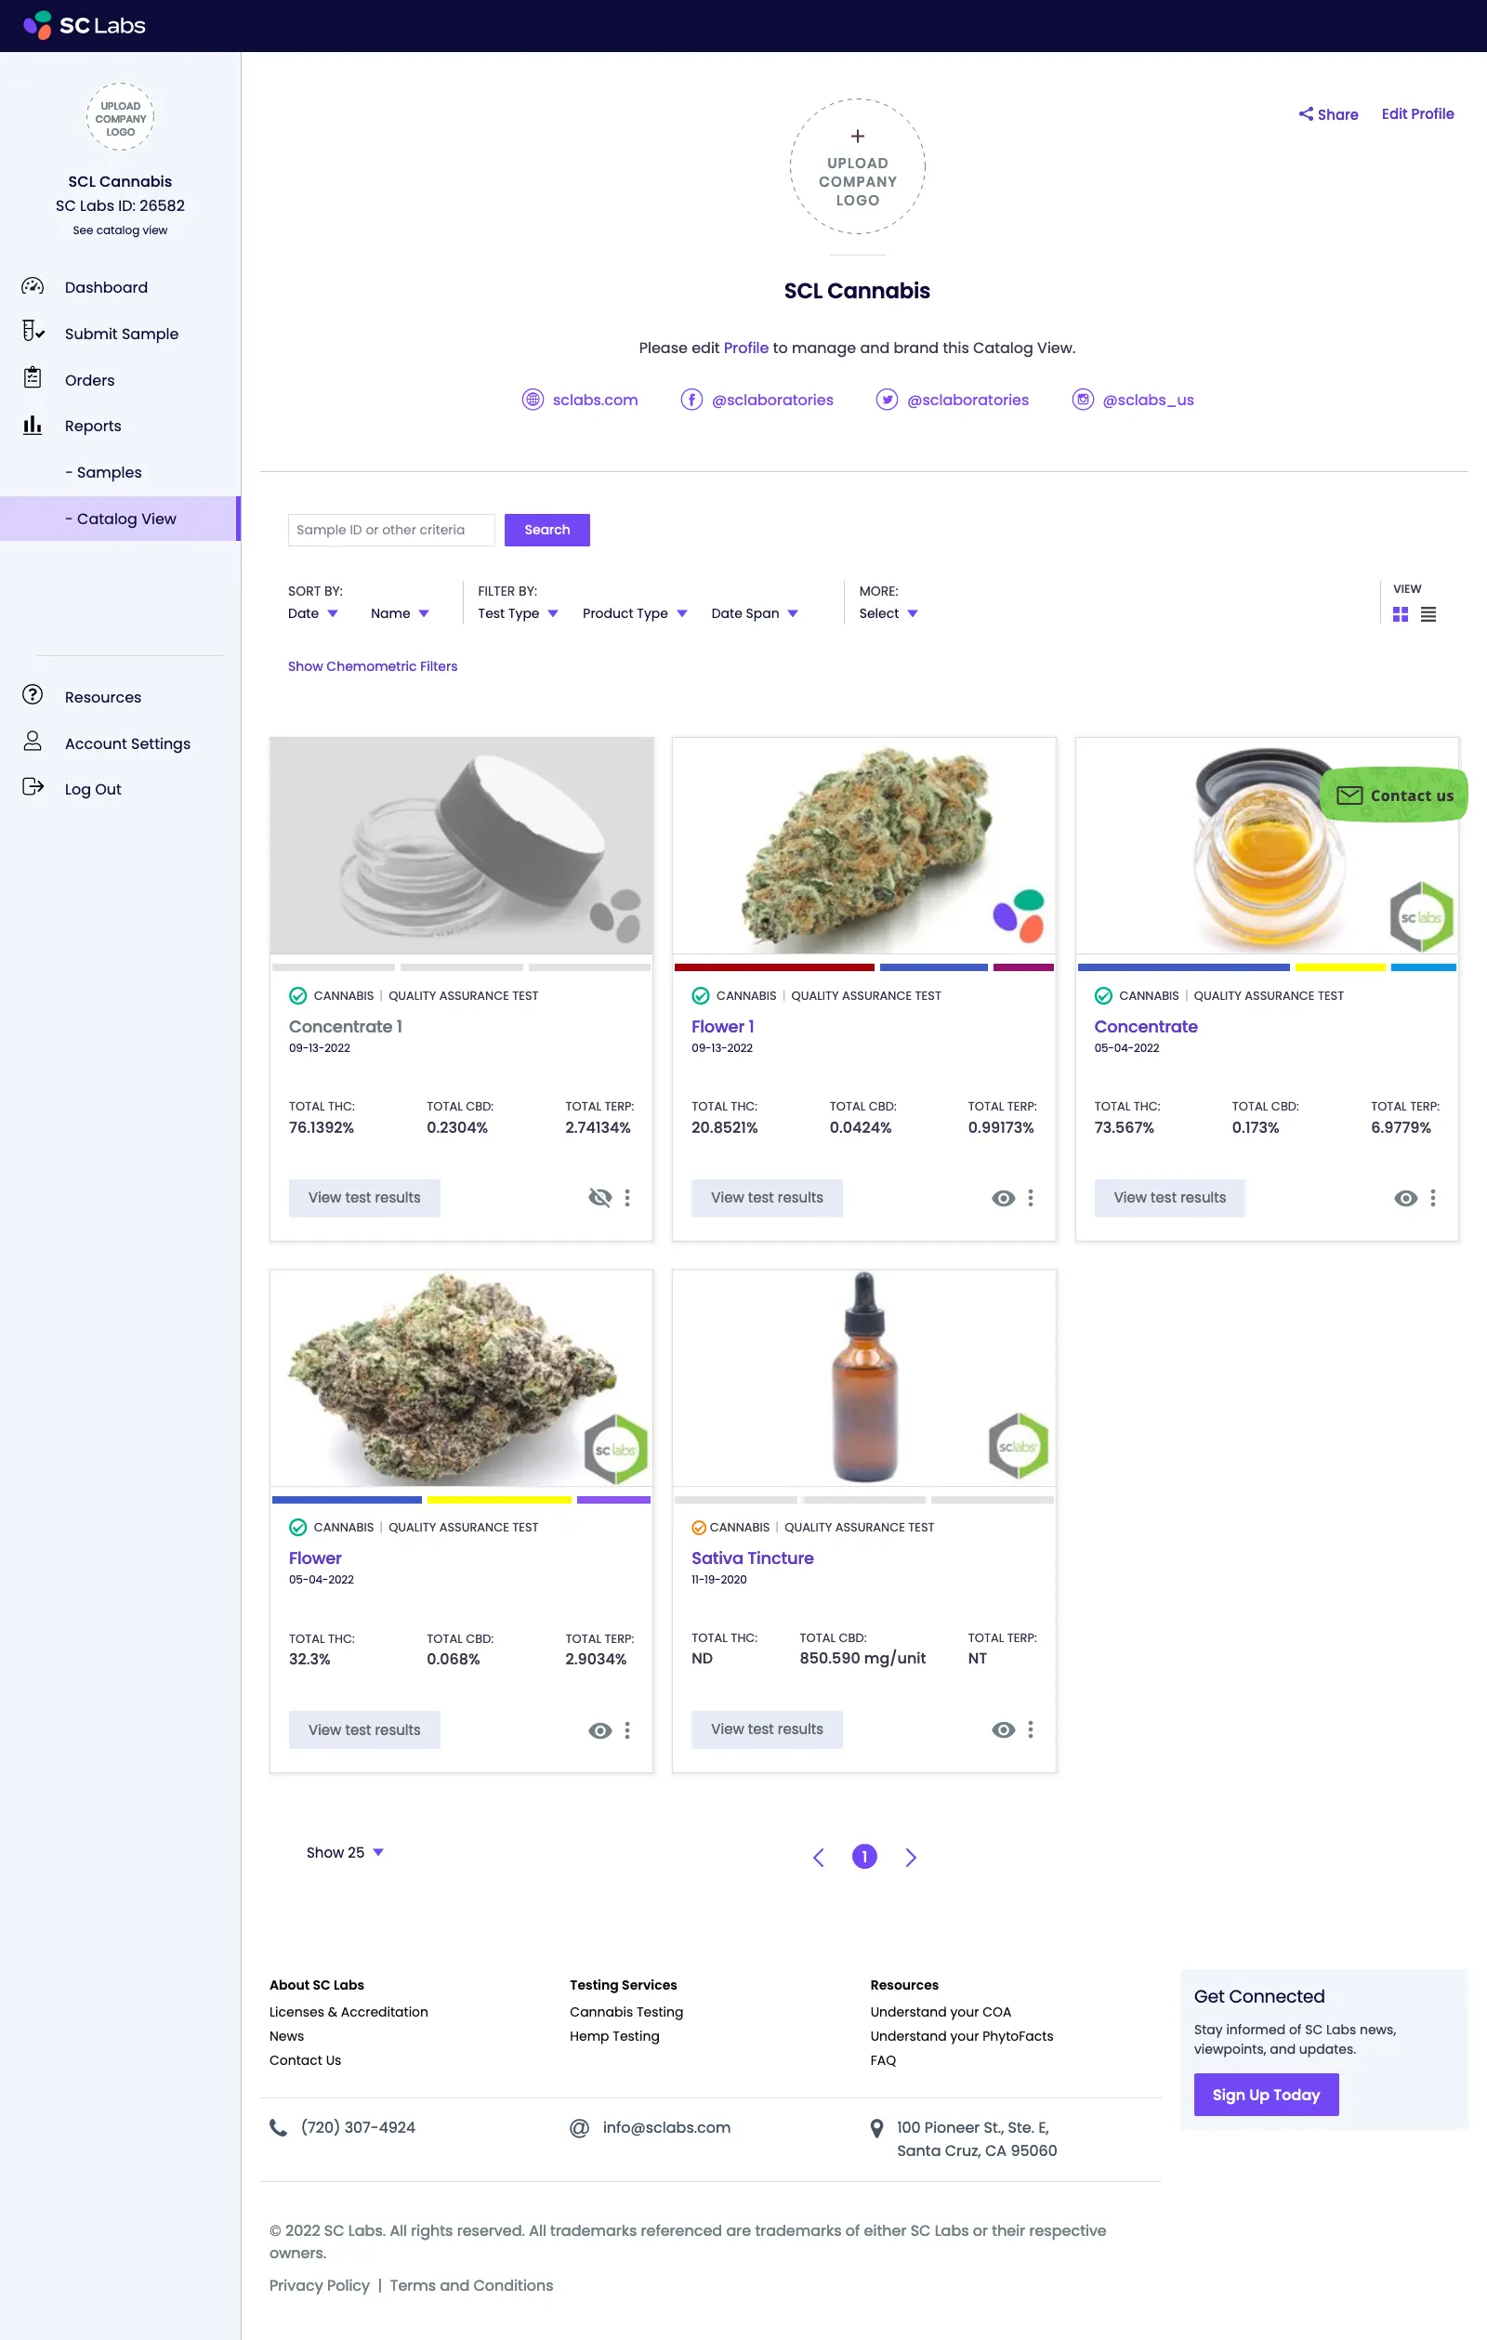Open Submit Sample page
Viewport: 1487px width, 2340px height.
click(122, 334)
